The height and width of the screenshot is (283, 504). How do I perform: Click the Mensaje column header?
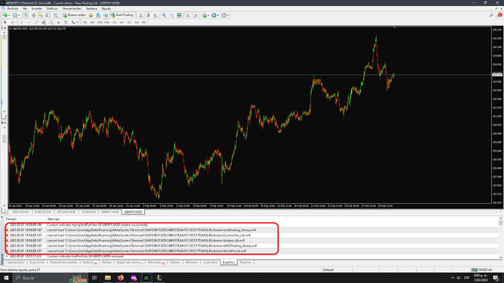coord(54,219)
